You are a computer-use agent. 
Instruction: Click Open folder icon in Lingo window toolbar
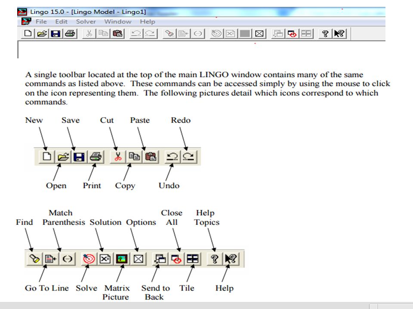[42, 33]
